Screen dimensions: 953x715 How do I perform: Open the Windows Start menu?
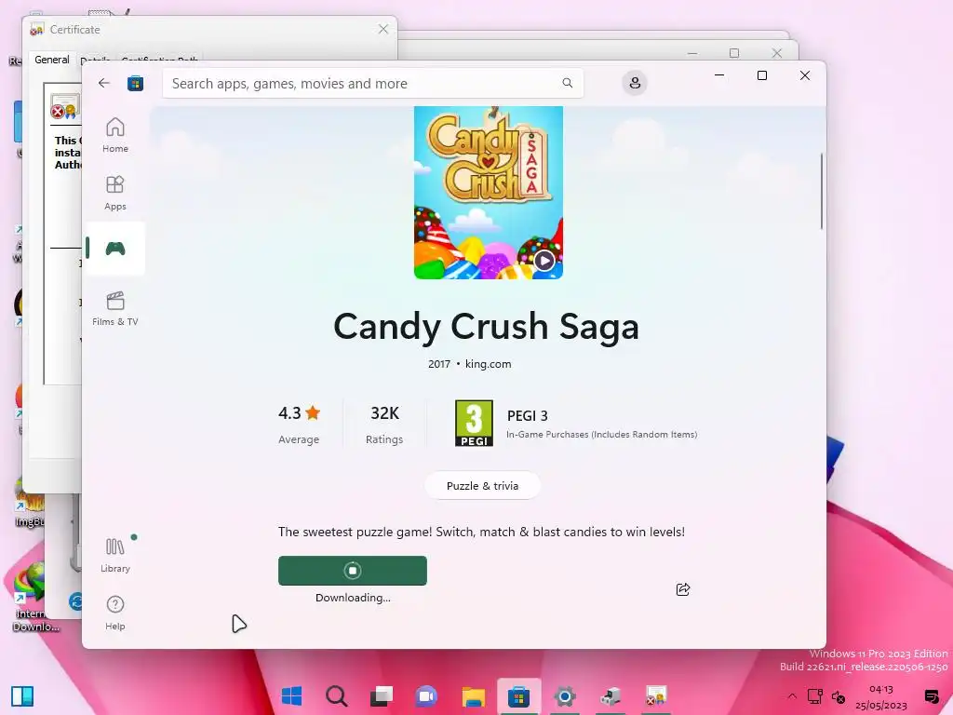(x=291, y=695)
